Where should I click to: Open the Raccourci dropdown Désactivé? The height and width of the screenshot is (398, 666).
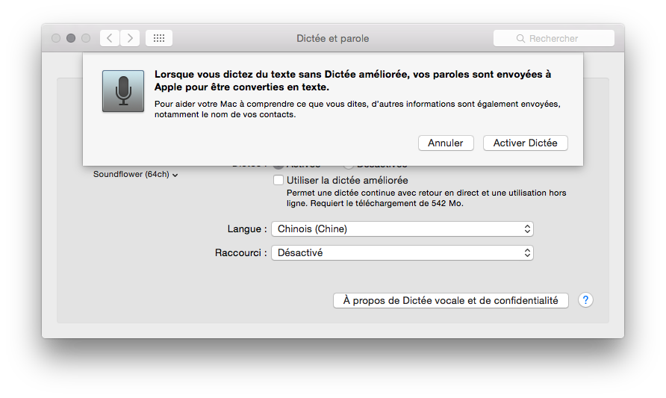coord(402,252)
